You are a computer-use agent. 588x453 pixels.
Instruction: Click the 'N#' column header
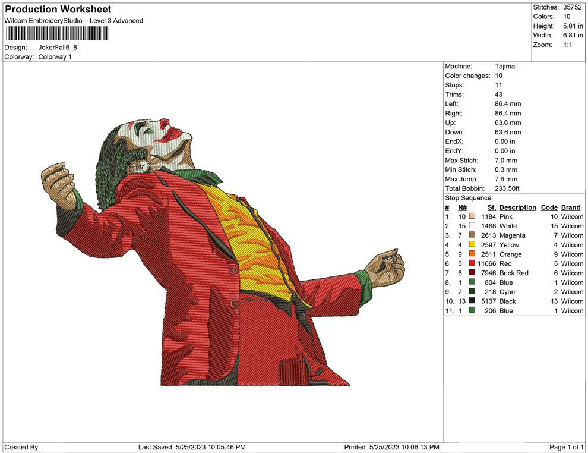pyautogui.click(x=462, y=207)
